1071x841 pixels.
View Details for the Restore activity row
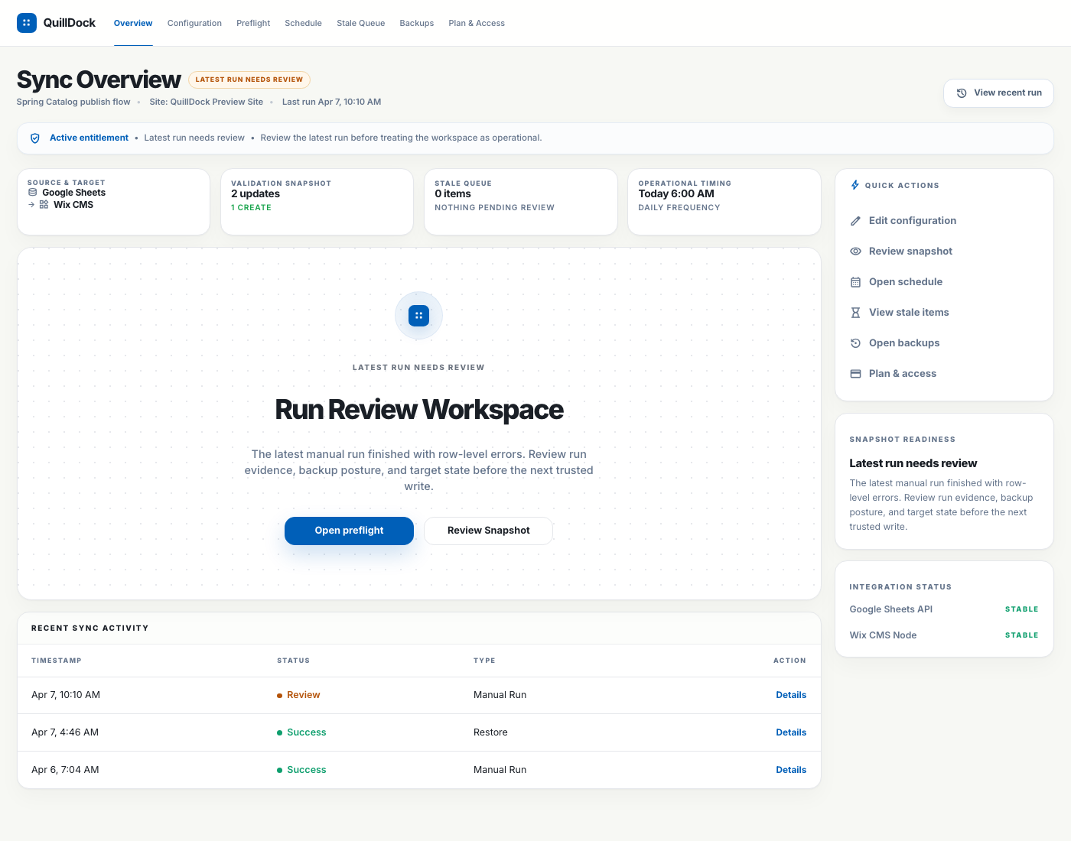(790, 732)
